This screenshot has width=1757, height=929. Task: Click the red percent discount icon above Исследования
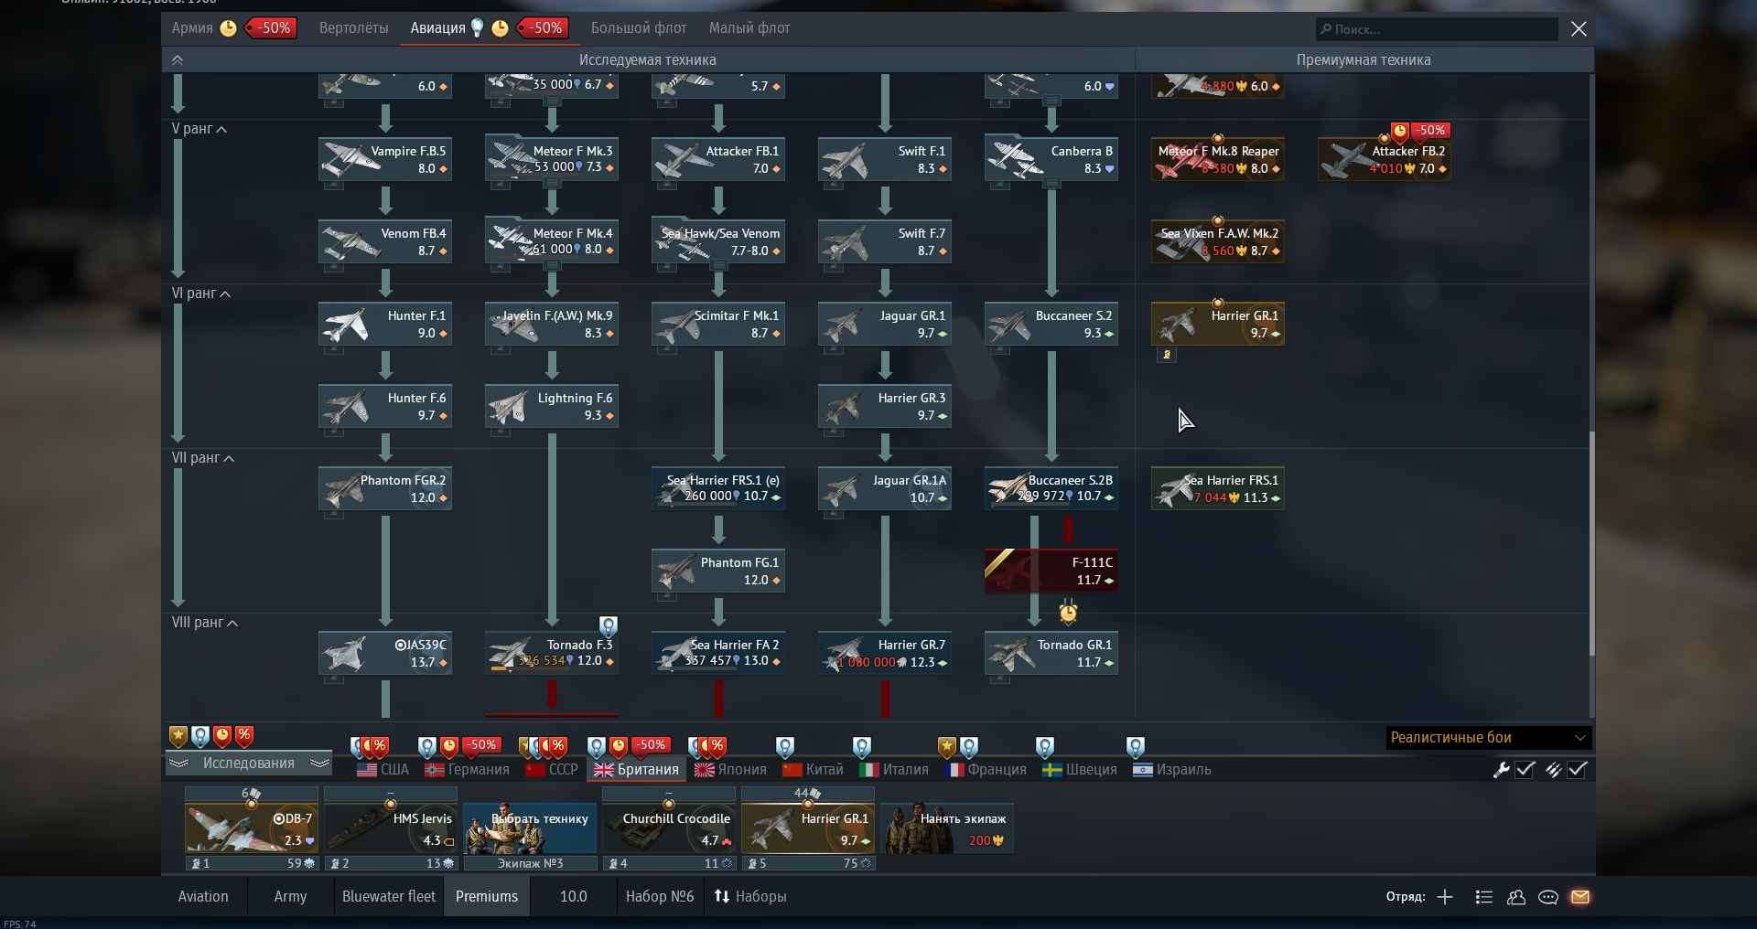click(244, 736)
